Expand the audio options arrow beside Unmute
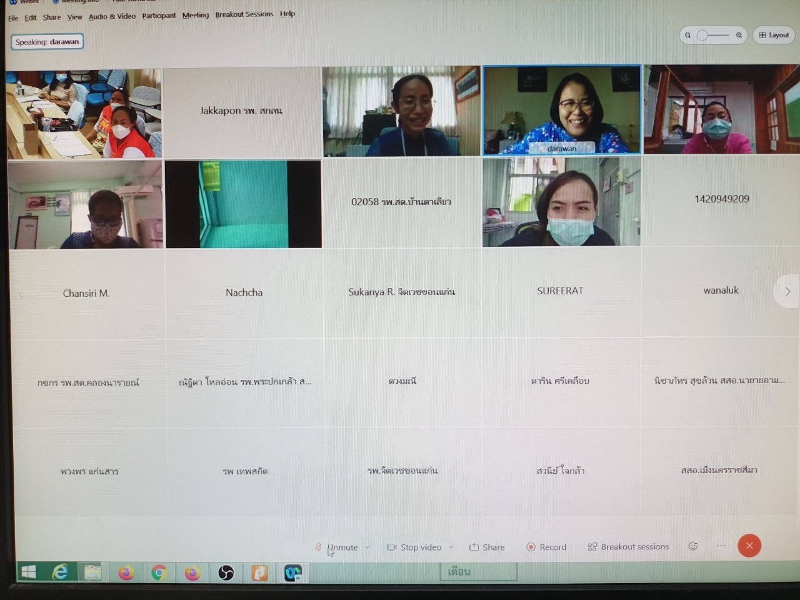The height and width of the screenshot is (600, 800). click(x=367, y=547)
